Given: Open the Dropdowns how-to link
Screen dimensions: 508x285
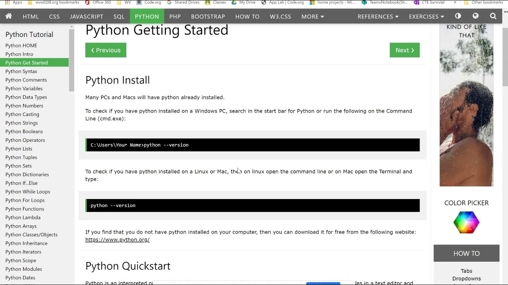Looking at the screenshot, I should point(466,279).
